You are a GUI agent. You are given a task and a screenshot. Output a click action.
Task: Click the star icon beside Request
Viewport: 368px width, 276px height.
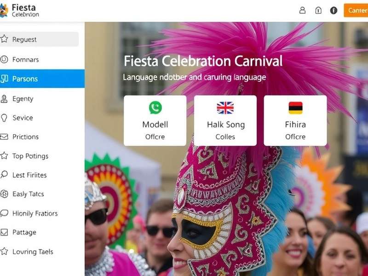pyautogui.click(x=5, y=40)
